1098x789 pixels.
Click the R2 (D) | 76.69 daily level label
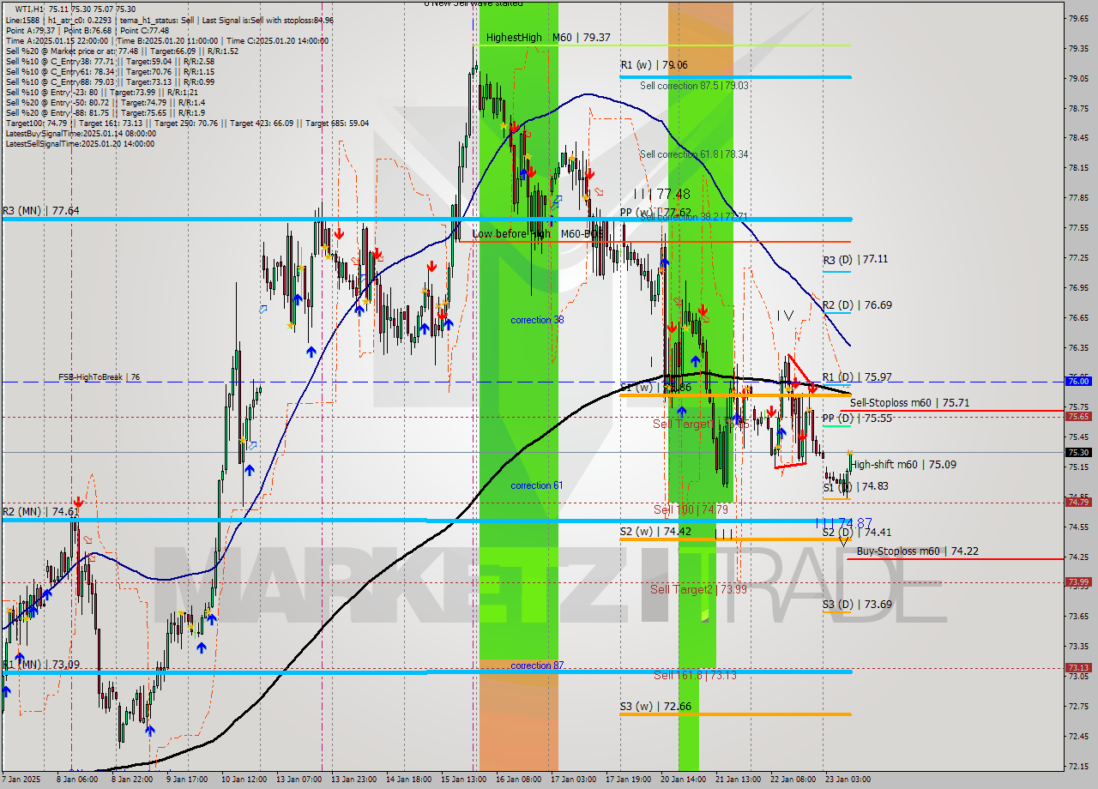(857, 304)
